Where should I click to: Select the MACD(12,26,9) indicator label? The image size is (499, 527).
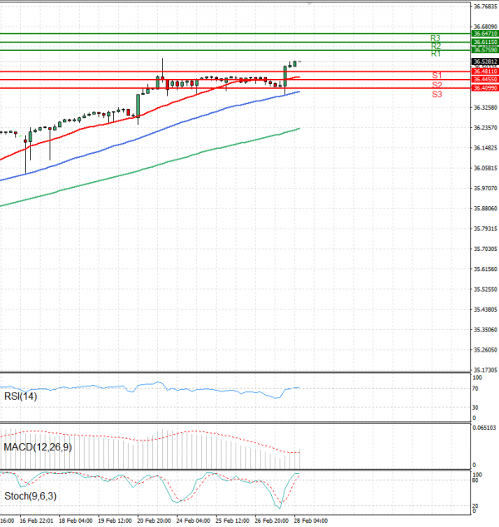tap(37, 447)
